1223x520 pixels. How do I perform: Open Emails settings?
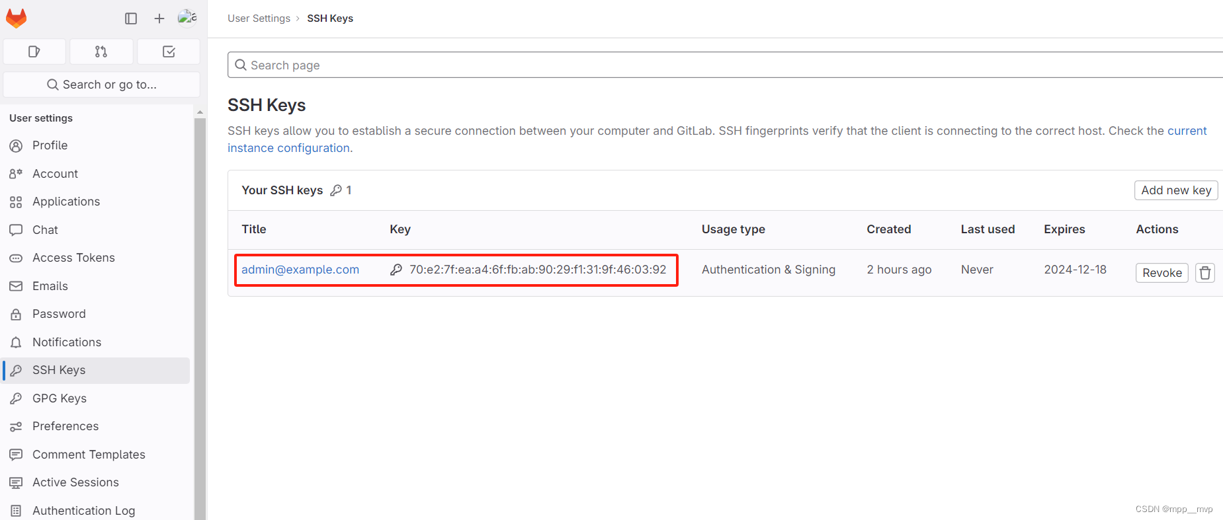tap(96, 286)
